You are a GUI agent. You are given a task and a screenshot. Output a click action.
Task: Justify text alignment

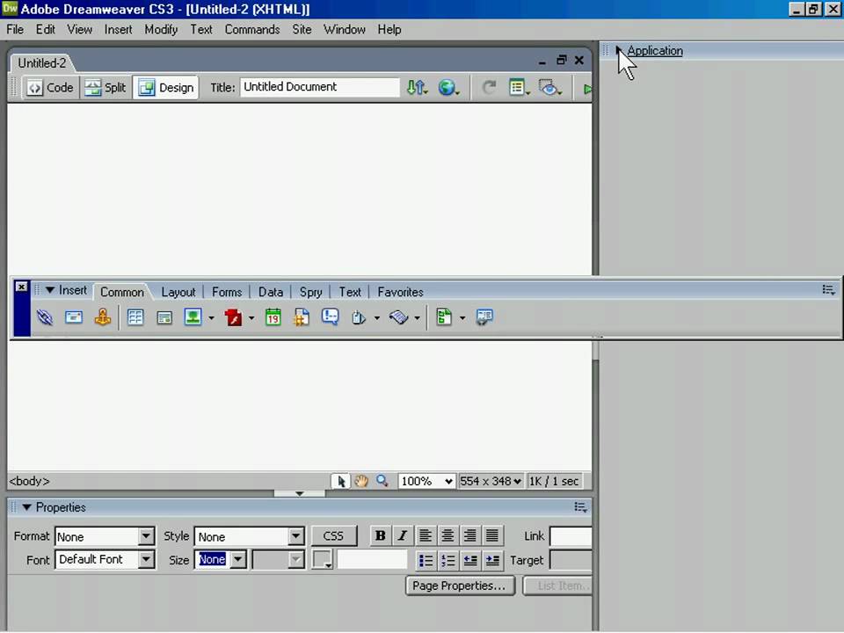click(492, 535)
